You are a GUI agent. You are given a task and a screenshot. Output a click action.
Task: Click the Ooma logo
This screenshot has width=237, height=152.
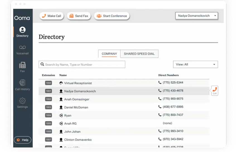pyautogui.click(x=22, y=18)
